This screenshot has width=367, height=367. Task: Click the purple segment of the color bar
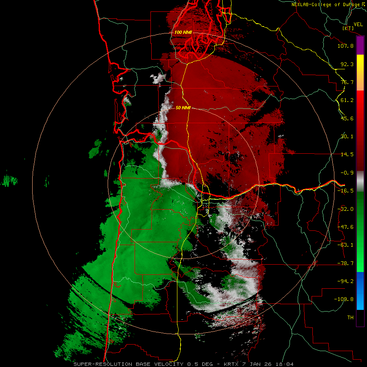360,46
